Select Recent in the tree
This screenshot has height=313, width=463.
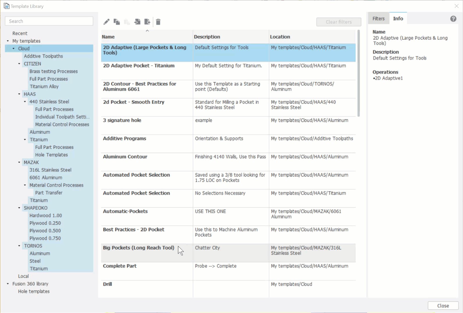click(20, 33)
